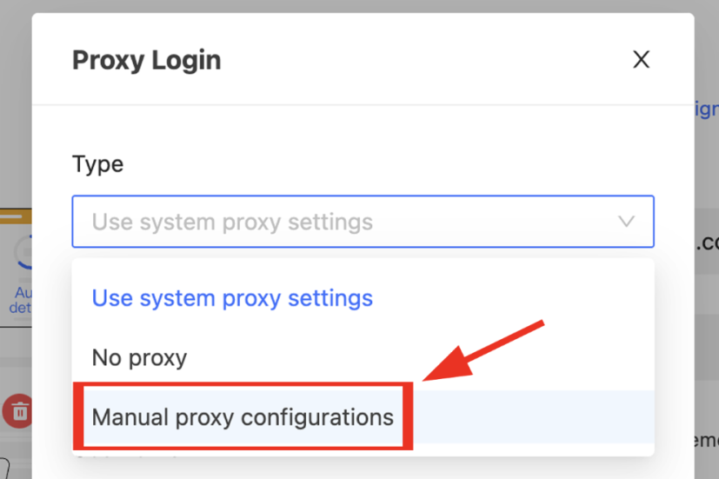Click the Auto detect spinner icon
Screen dimensions: 719x479
tap(21, 252)
